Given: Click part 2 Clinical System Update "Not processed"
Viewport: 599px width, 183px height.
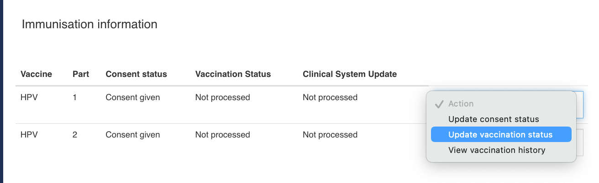Looking at the screenshot, I should coord(330,135).
